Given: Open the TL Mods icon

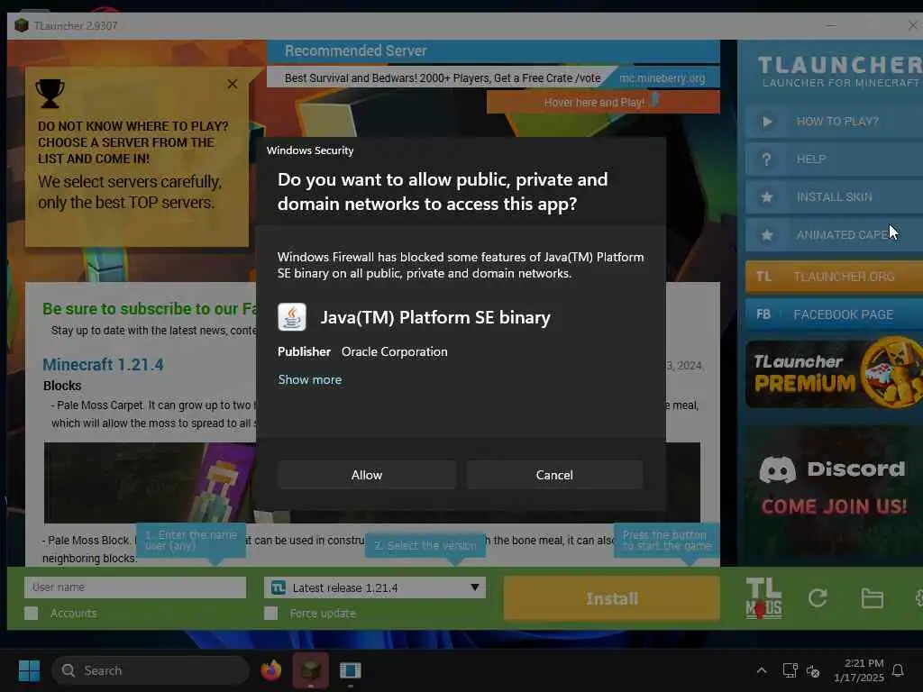Looking at the screenshot, I should [x=763, y=598].
